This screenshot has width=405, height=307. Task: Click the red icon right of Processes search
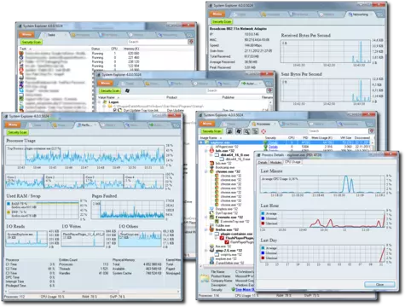(x=371, y=131)
